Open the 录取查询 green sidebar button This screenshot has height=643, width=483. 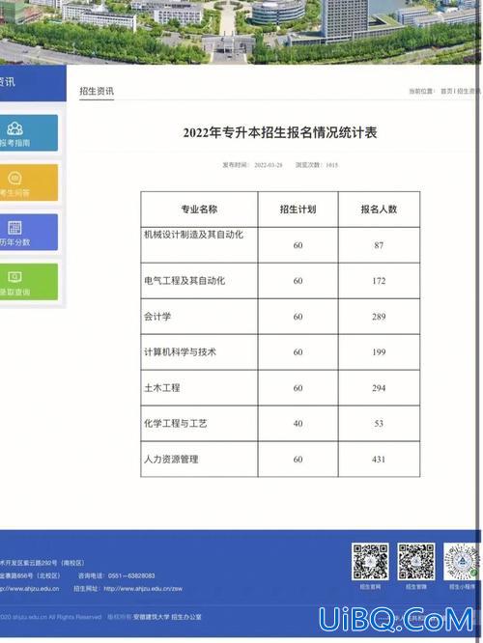point(29,282)
